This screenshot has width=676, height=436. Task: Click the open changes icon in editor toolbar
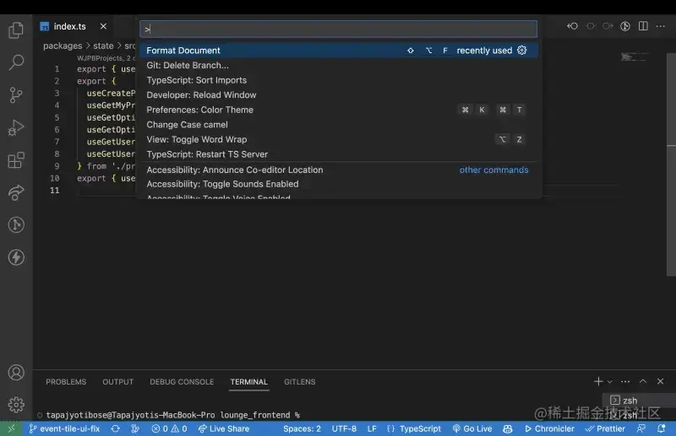625,26
